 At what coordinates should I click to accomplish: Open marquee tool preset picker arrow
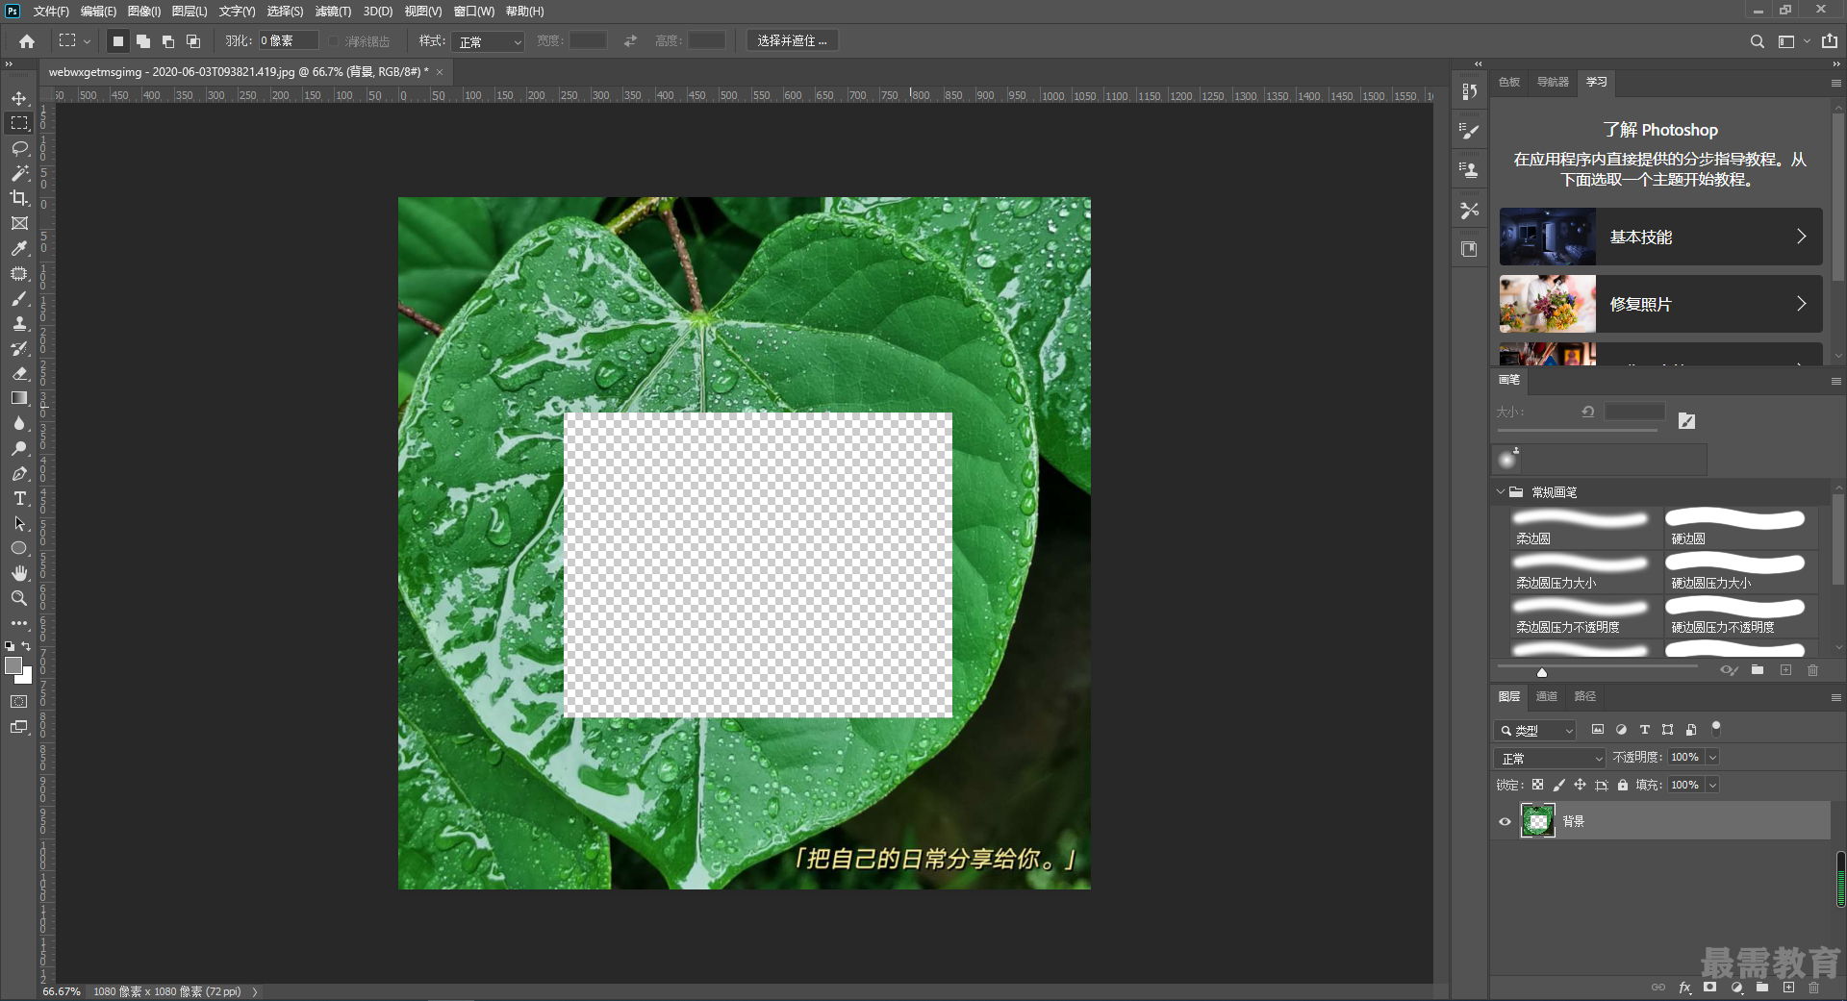[87, 41]
